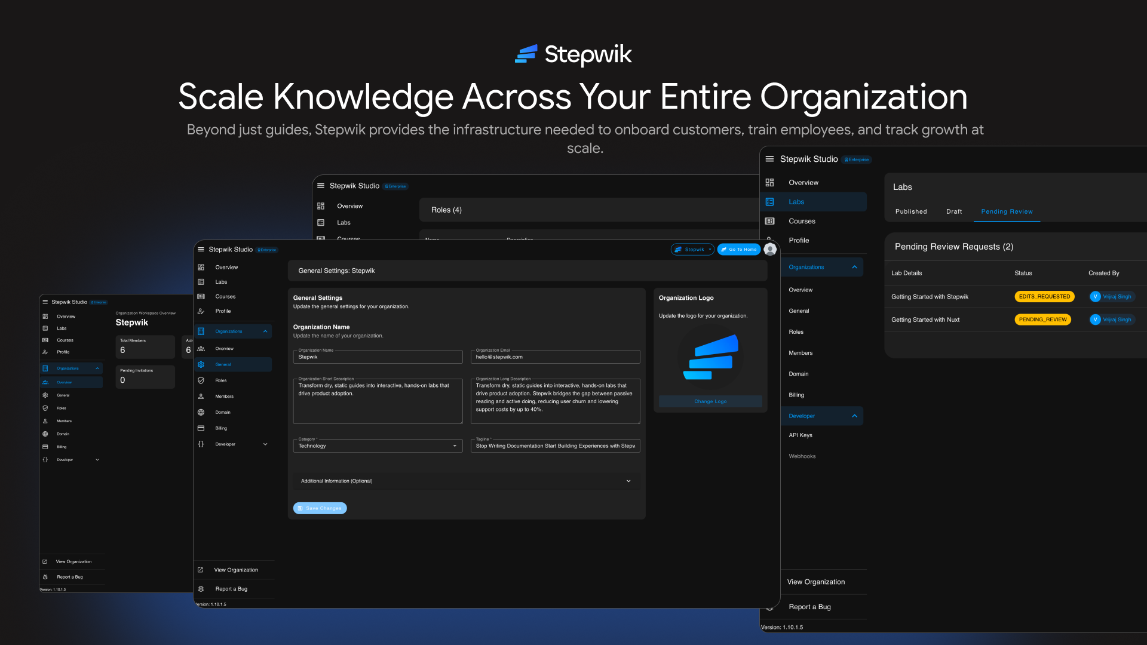Click the card Billing icon in General Settings window sidebar

click(201, 428)
